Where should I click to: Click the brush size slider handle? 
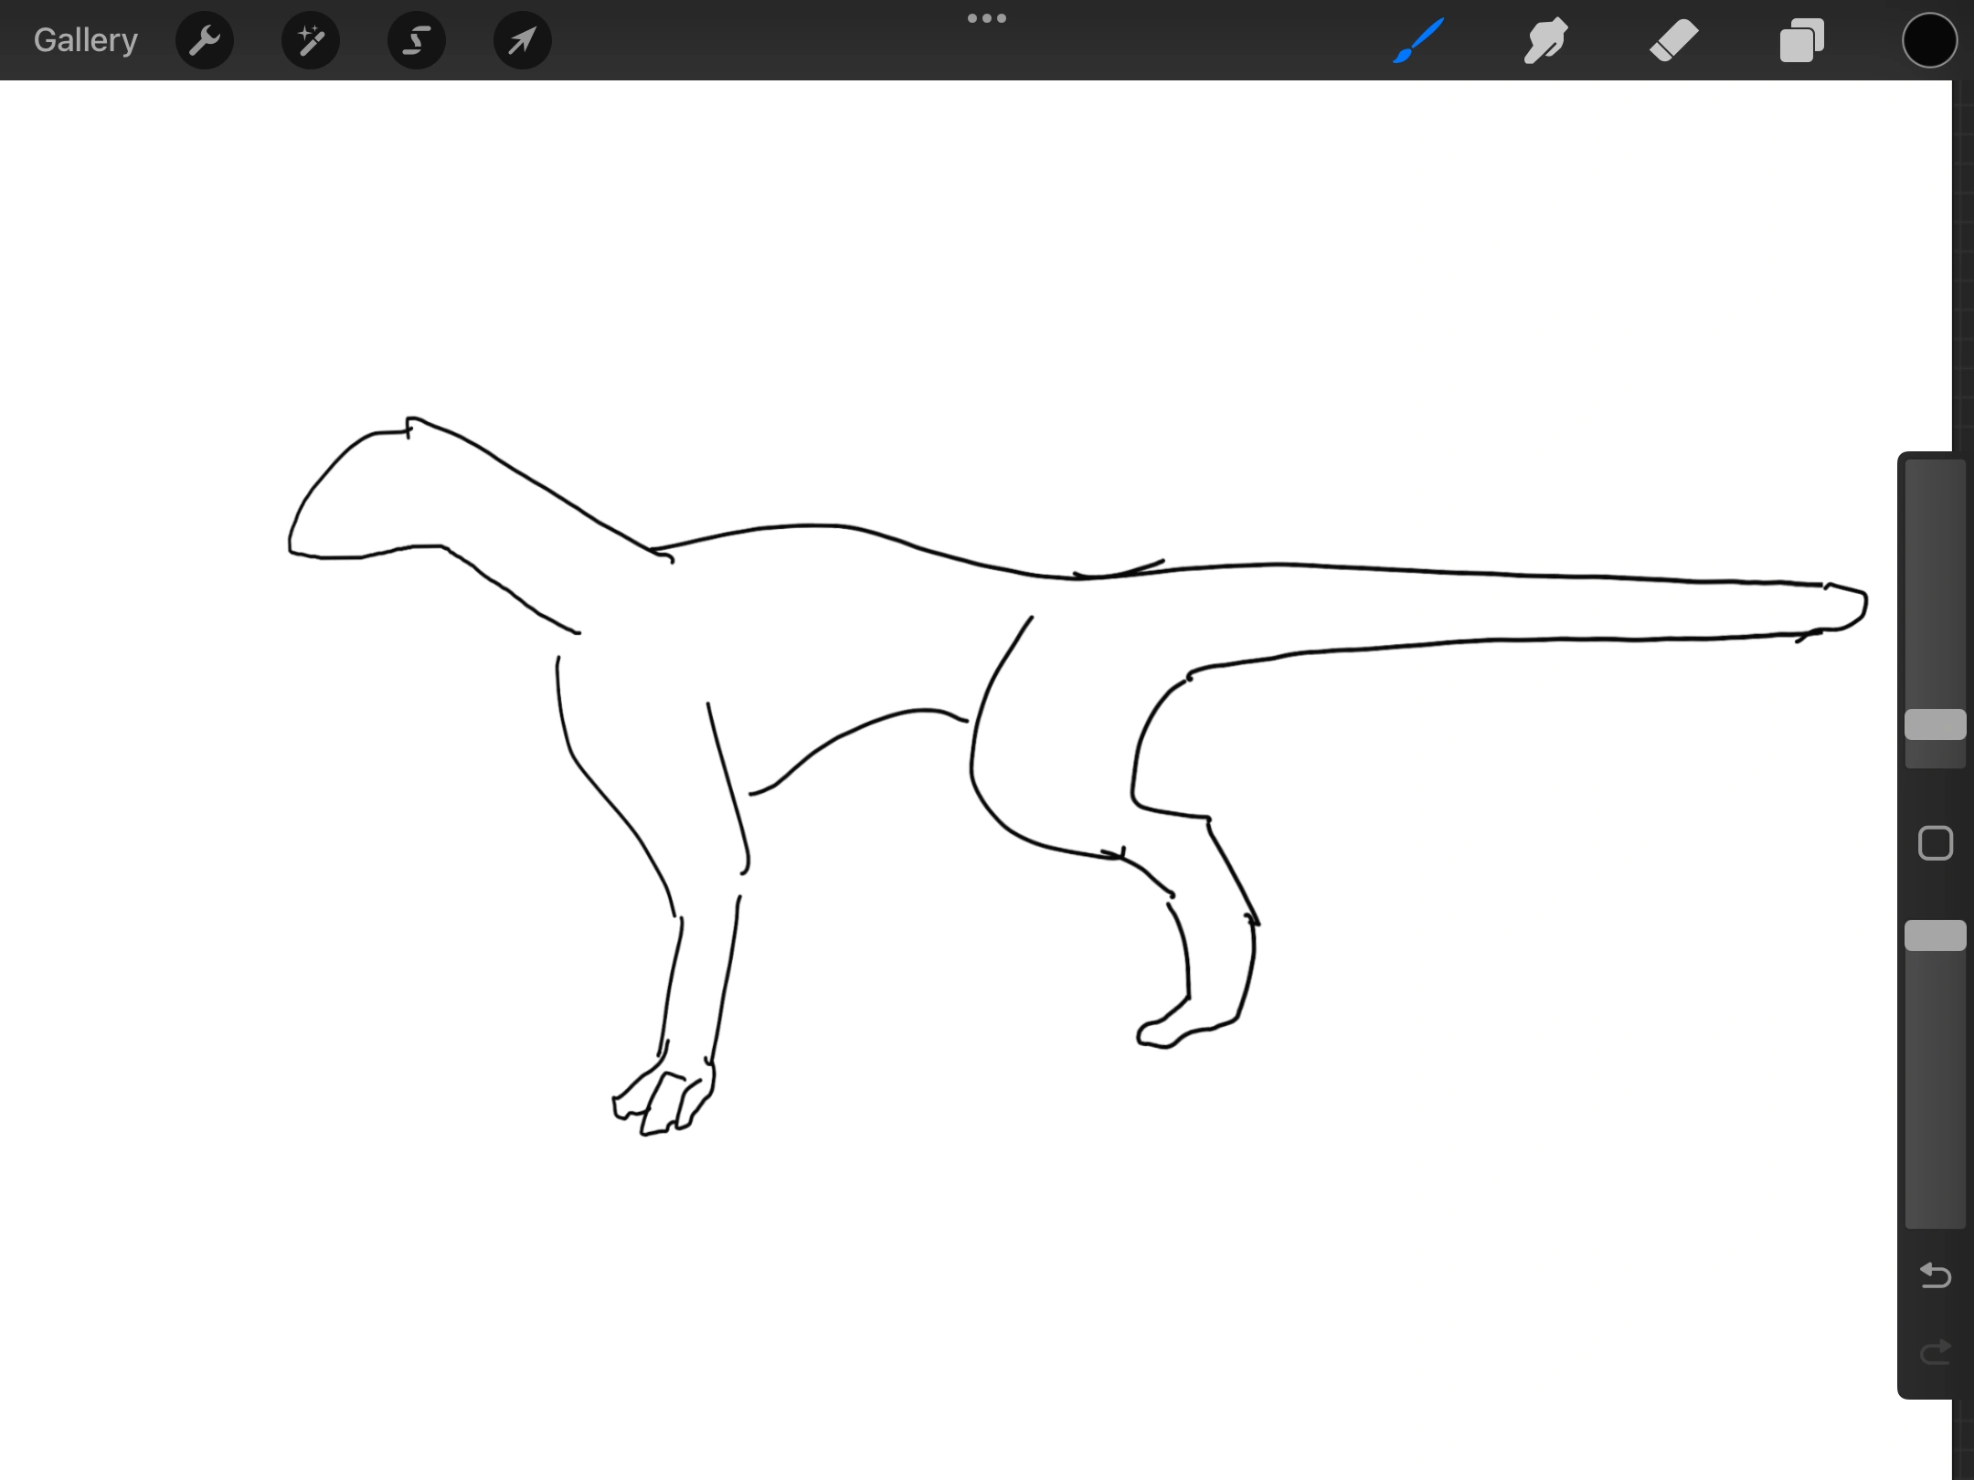(1935, 724)
